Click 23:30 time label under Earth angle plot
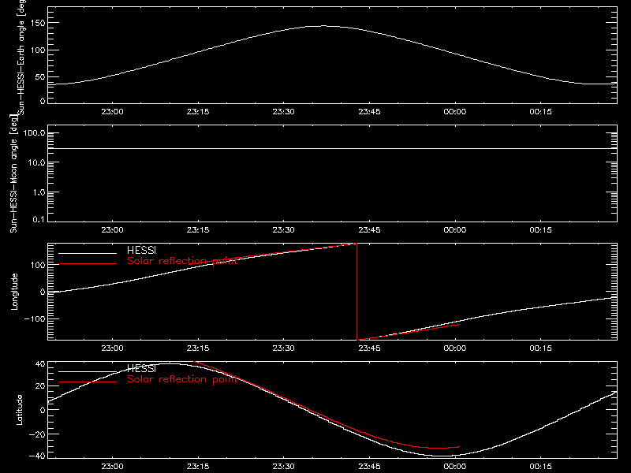Screen dimensions: 631x473 284,111
